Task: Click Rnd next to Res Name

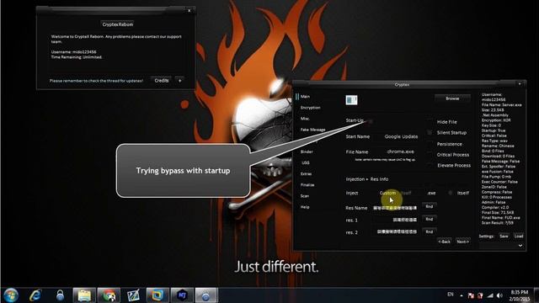Action: tap(430, 206)
